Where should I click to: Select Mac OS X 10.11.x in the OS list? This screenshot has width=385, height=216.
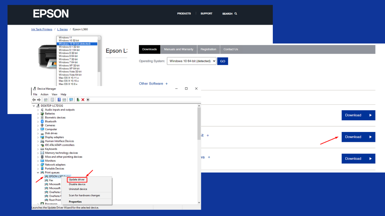pyautogui.click(x=69, y=78)
